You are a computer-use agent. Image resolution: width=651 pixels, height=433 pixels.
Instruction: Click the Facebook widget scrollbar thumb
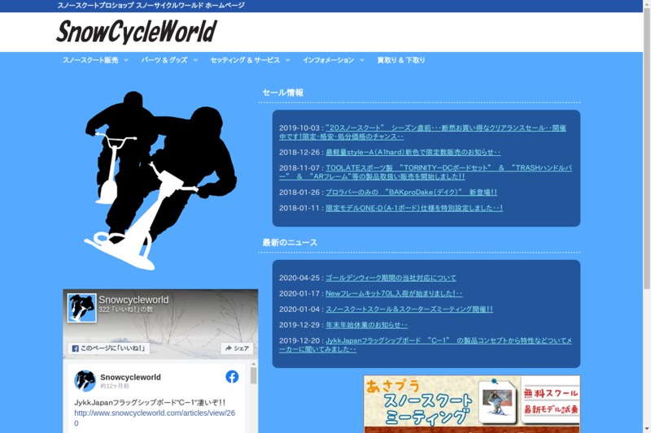click(253, 375)
